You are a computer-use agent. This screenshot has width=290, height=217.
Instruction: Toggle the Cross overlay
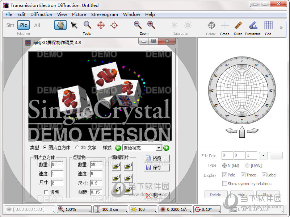[225, 25]
